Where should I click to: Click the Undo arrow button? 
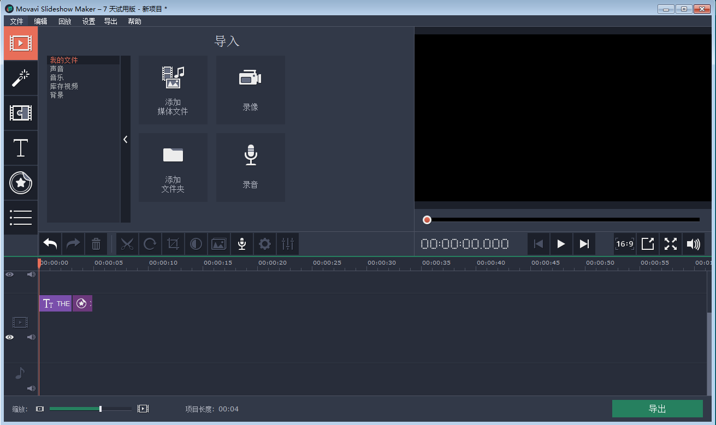[x=50, y=244]
